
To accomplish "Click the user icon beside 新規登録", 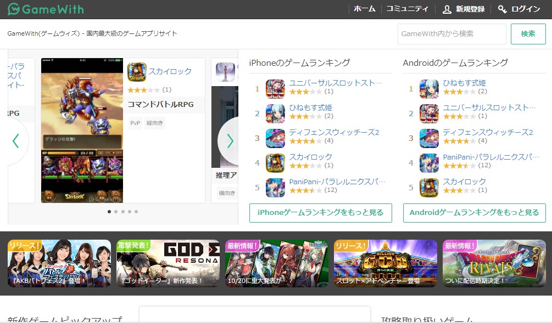I will 447,9.
